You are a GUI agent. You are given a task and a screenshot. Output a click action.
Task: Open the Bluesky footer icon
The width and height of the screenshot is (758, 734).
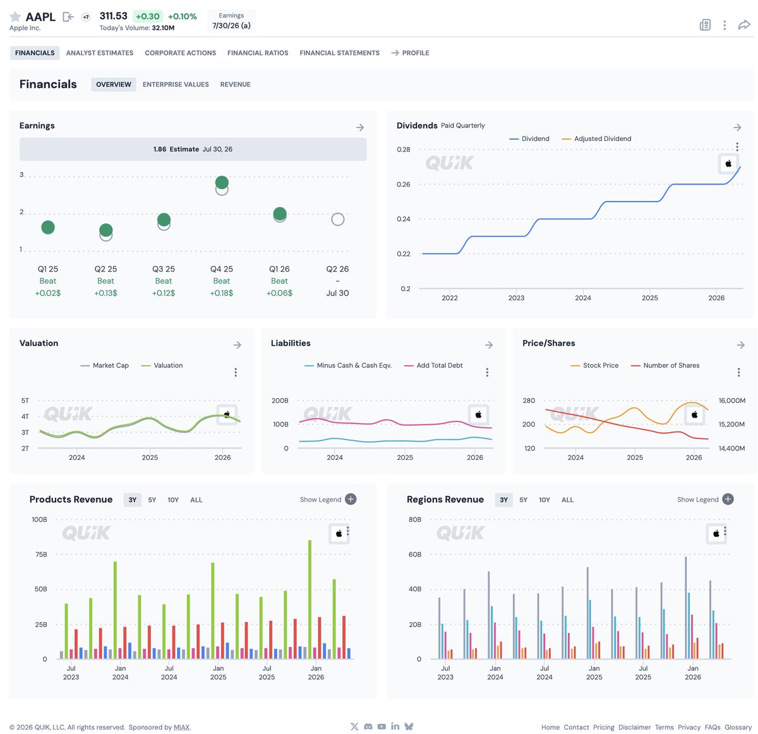(x=409, y=727)
